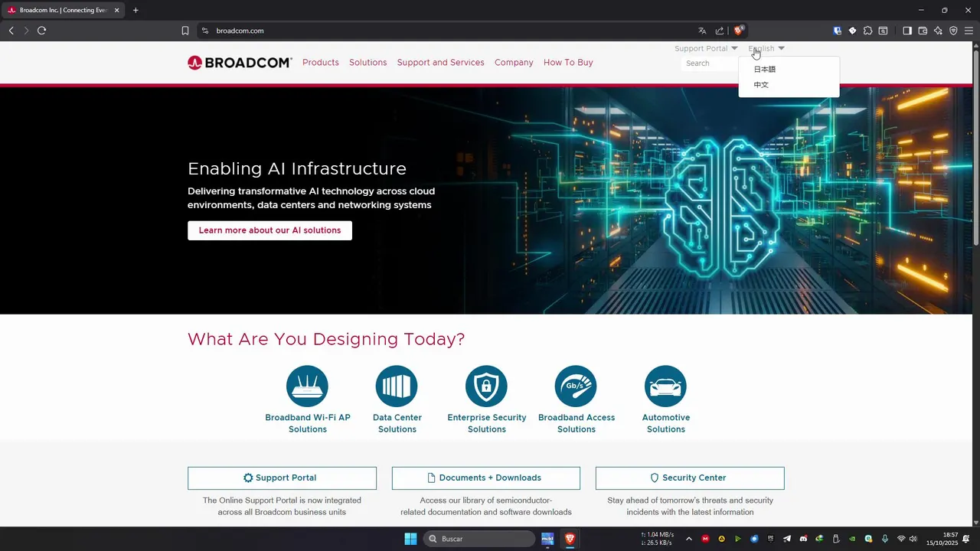Open the Bitwarden extension icon
The width and height of the screenshot is (980, 551).
838,31
